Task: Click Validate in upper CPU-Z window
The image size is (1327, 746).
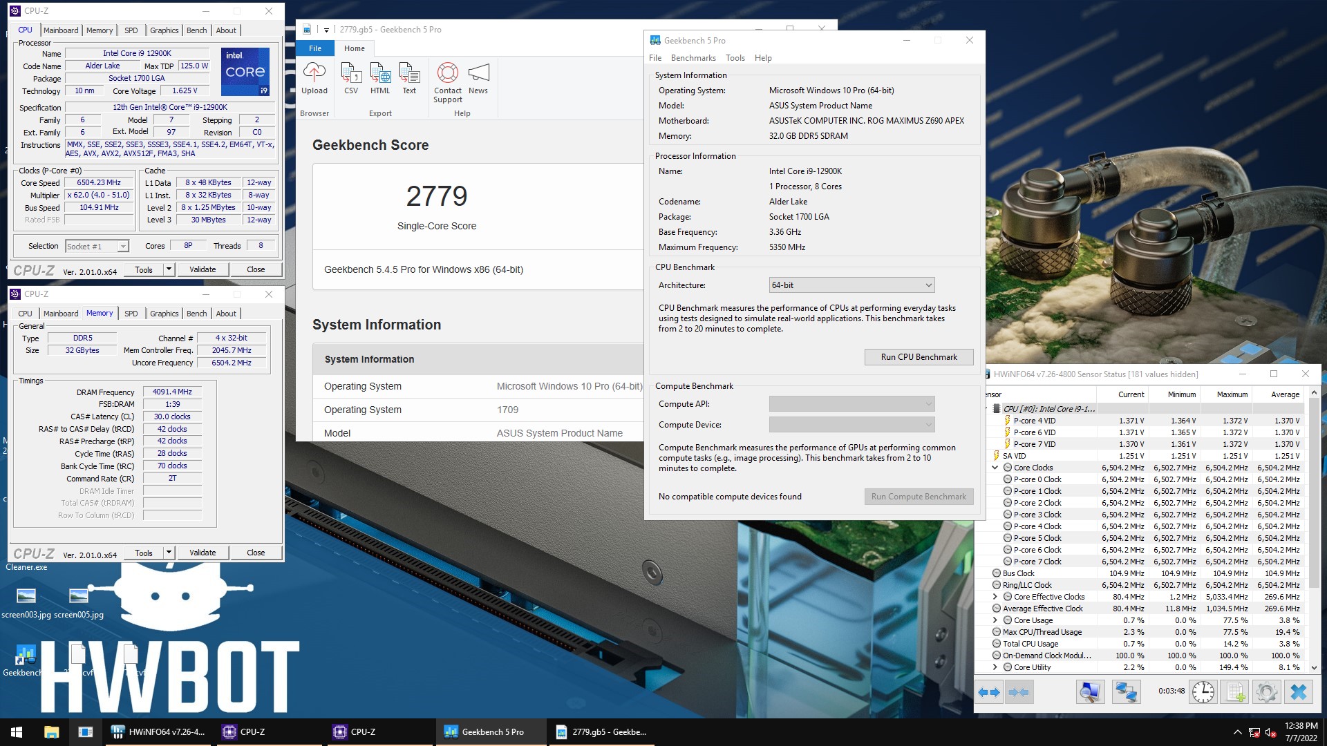Action: click(203, 269)
